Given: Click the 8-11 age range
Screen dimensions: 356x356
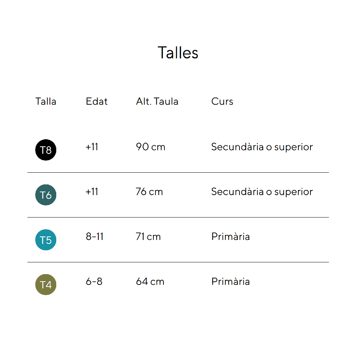Looking at the screenshot, I should [94, 237].
